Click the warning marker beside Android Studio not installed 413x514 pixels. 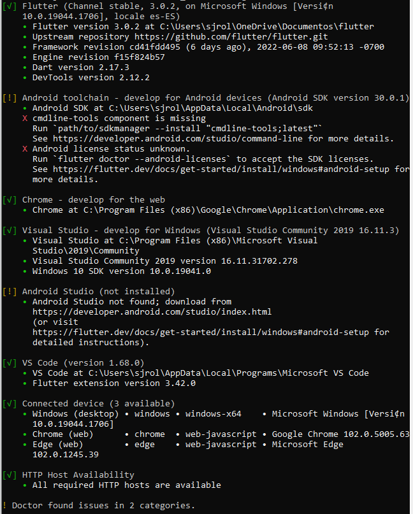9,292
